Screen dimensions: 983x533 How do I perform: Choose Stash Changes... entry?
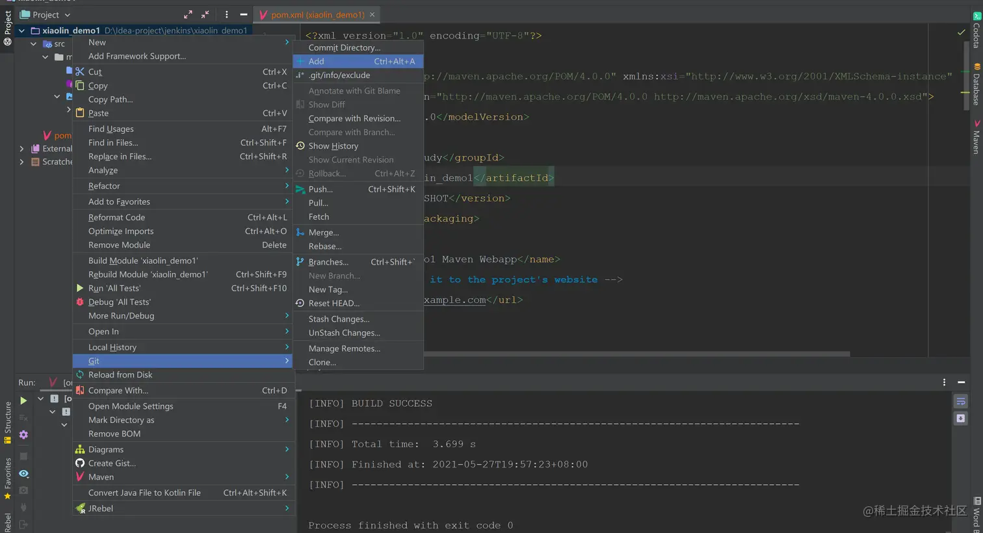[358, 319]
